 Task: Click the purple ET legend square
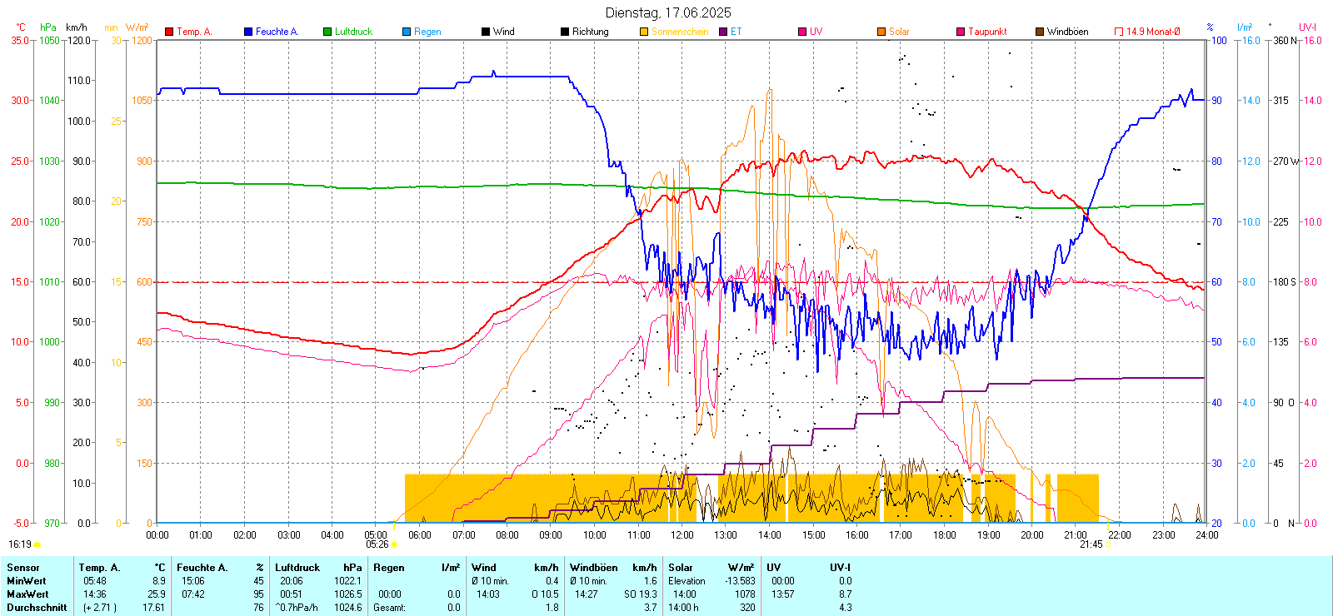[723, 32]
